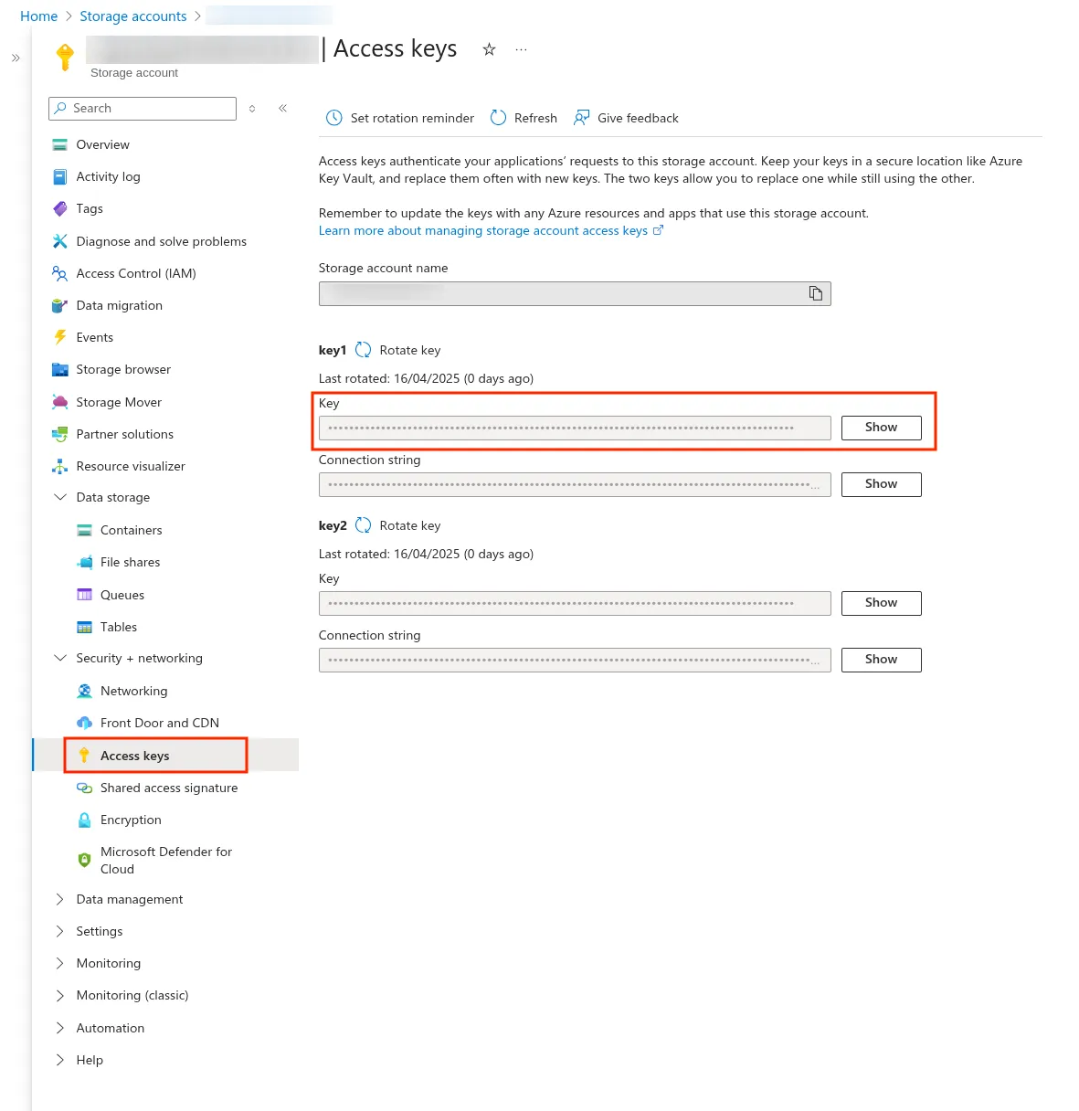Expand the Data management section
The image size is (1079, 1111).
click(60, 899)
